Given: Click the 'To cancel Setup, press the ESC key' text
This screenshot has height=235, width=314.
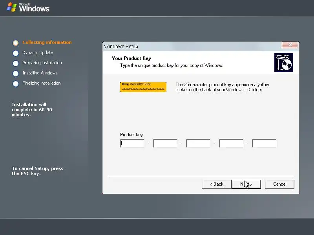Looking at the screenshot, I should [x=37, y=171].
